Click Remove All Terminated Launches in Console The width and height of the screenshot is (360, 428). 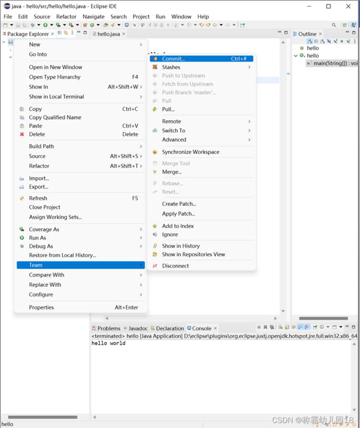coord(272,327)
